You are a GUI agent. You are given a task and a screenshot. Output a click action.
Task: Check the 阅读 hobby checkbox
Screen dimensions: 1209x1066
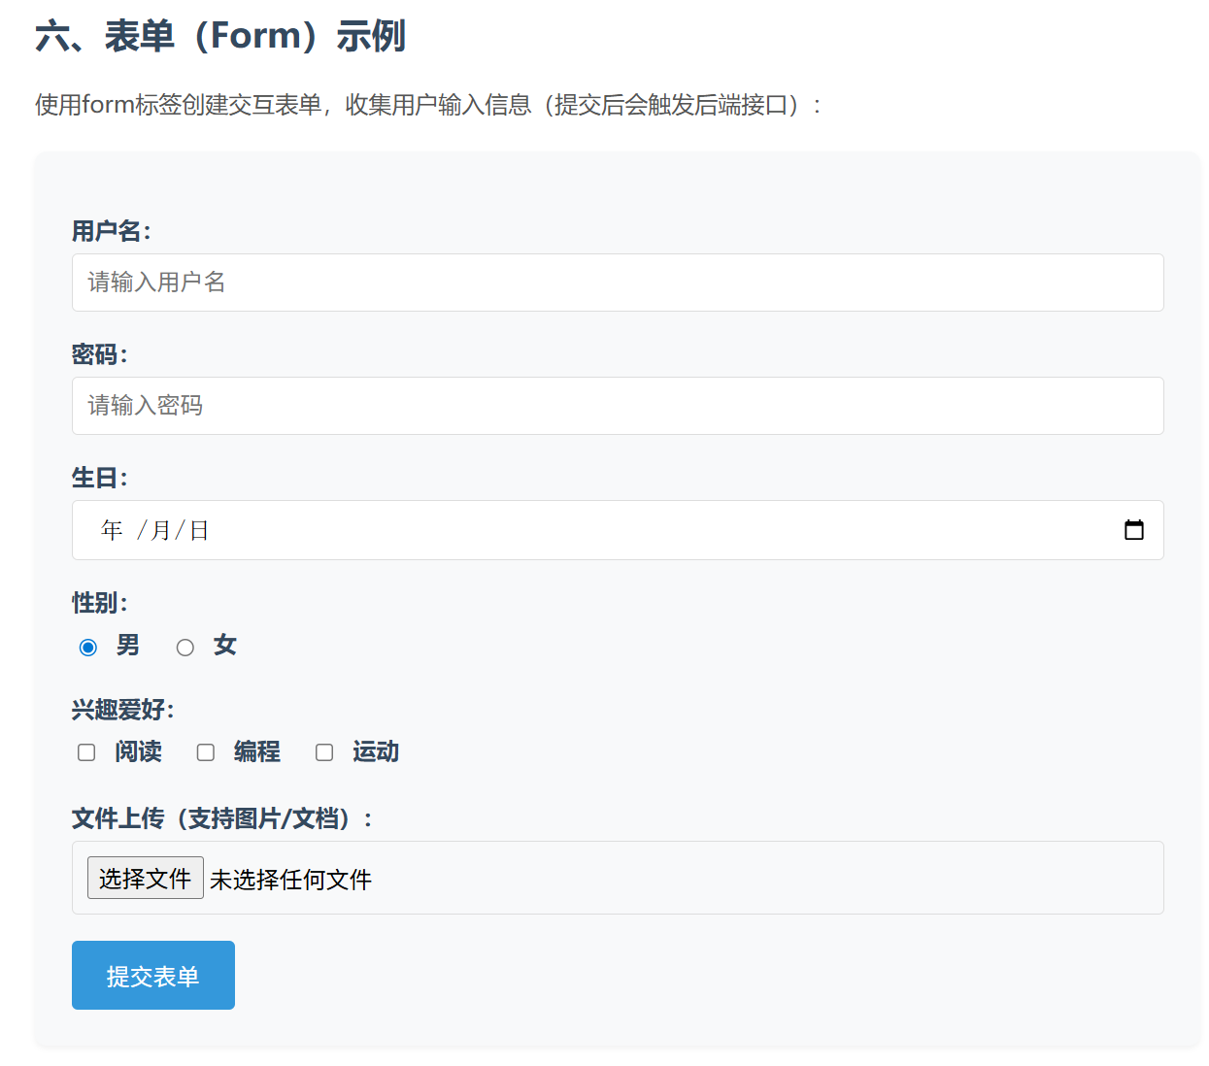[x=86, y=752]
